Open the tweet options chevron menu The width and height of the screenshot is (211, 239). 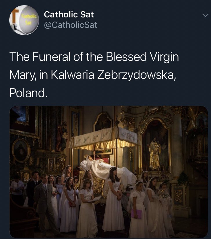(205, 16)
